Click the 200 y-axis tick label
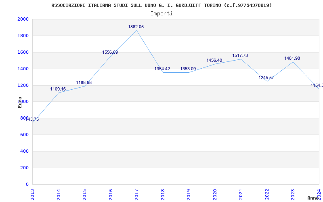Image resolution: width=323 pixels, height=202 pixels. [24, 168]
